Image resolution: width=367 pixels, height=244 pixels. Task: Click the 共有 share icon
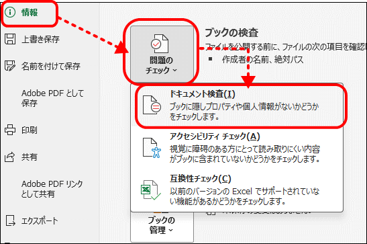tap(10, 157)
